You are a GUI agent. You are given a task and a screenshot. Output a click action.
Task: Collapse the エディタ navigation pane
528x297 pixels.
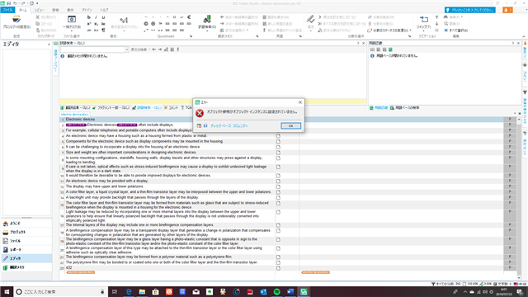(49, 44)
